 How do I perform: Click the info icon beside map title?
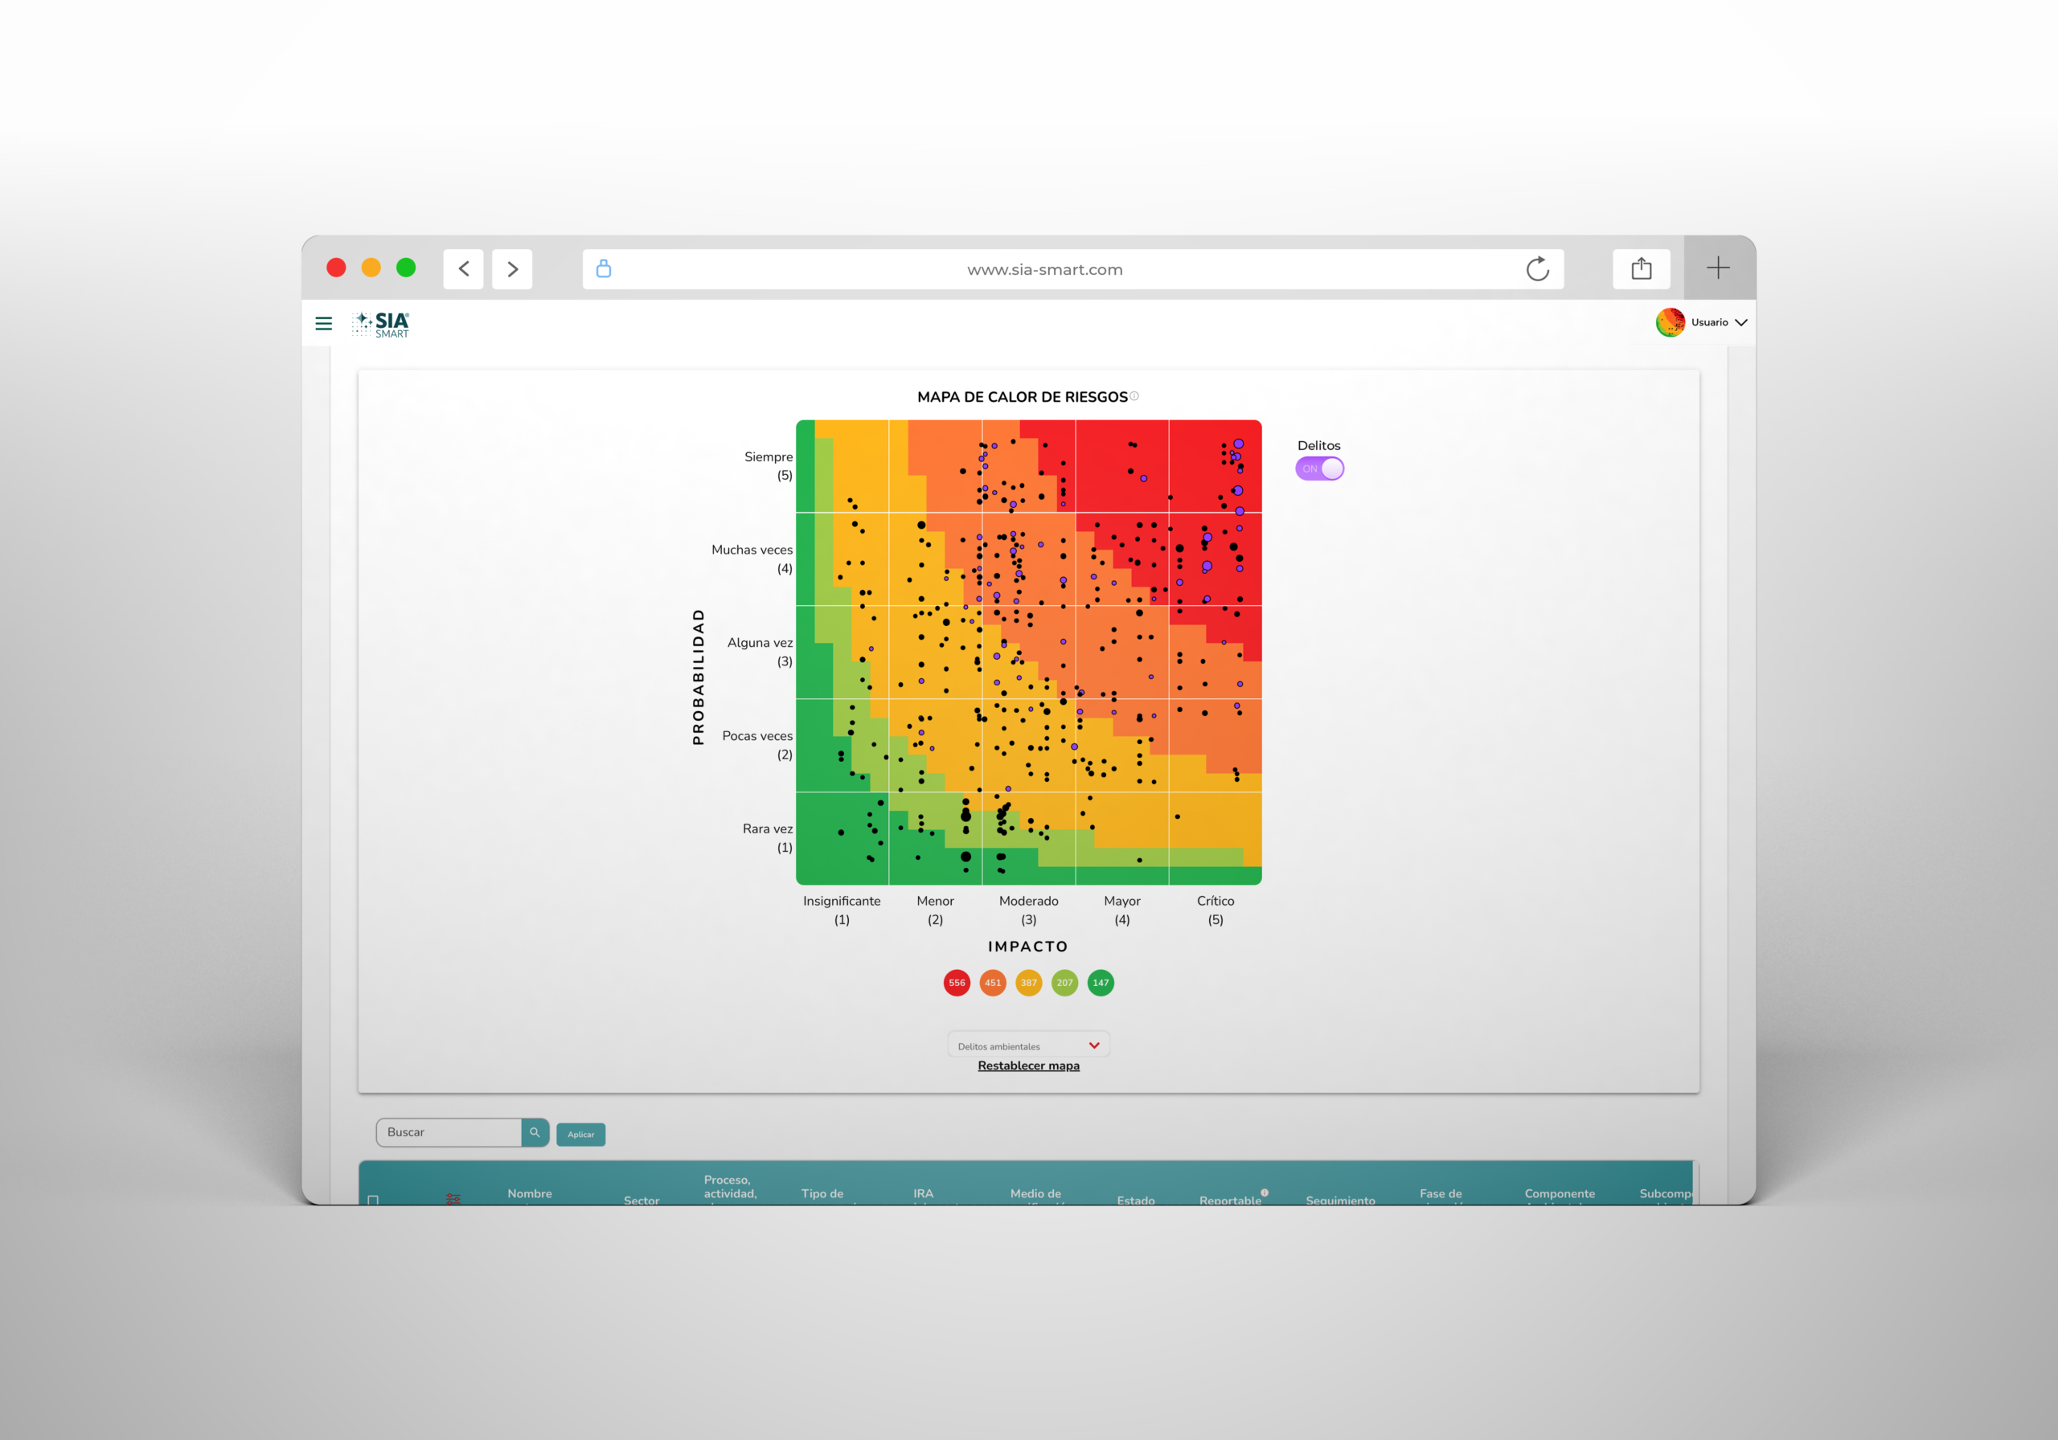pyautogui.click(x=1135, y=396)
